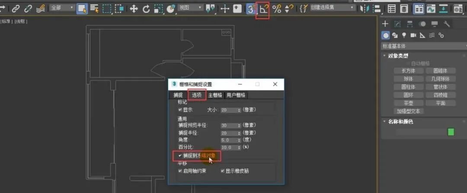Click the Use Pivot Point Center icon
Viewport: 467px width, 193px height.
click(x=210, y=9)
